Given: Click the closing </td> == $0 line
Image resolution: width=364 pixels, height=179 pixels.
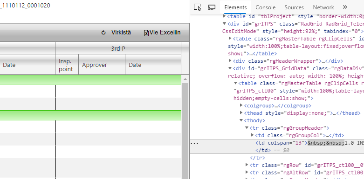Looking at the screenshot, I should pos(272,150).
